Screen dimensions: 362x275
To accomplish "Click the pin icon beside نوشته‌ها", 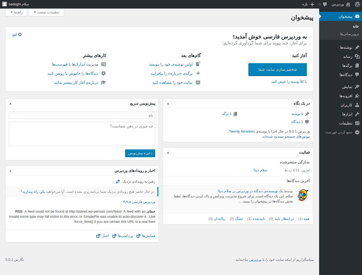I will pos(357,47).
